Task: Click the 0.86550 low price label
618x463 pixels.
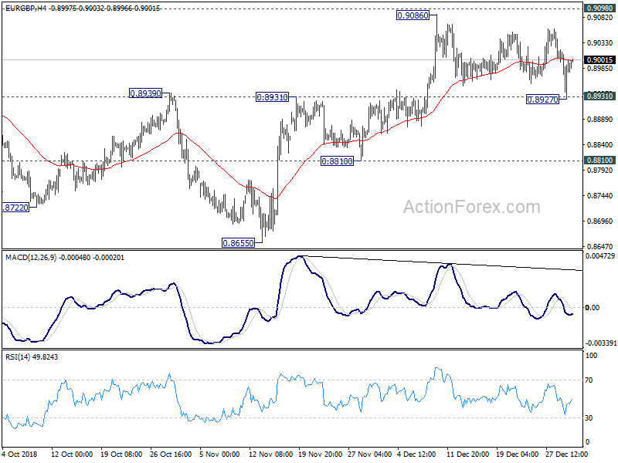Action: [x=239, y=243]
